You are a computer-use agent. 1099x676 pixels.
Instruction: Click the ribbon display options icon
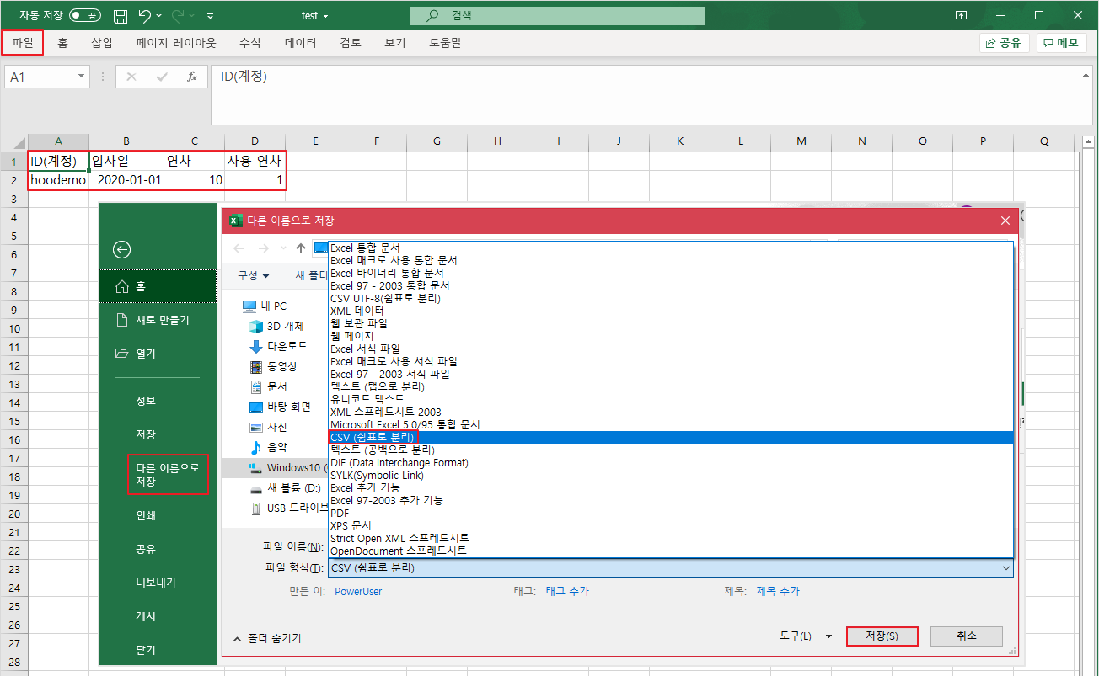961,15
